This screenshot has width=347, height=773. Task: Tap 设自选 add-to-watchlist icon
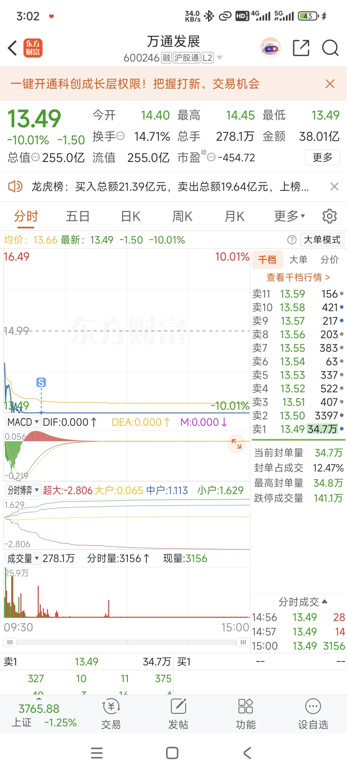pos(313,714)
